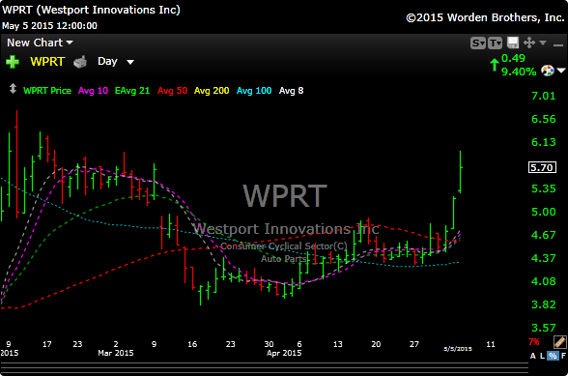This screenshot has width=568, height=376.
Task: Select the Avg 100 indicator label
Action: coord(254,91)
